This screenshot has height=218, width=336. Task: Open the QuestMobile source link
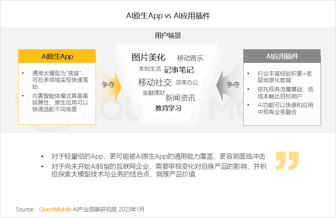pyautogui.click(x=55, y=209)
